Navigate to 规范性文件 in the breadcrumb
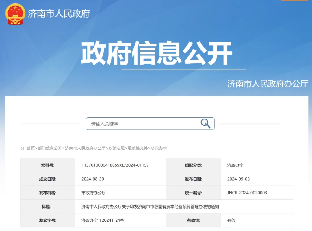The image size is (312, 231). pyautogui.click(x=138, y=148)
